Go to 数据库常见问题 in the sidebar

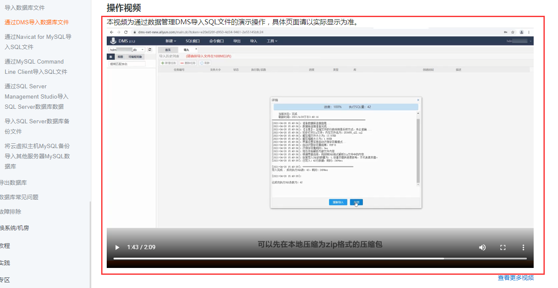19,197
